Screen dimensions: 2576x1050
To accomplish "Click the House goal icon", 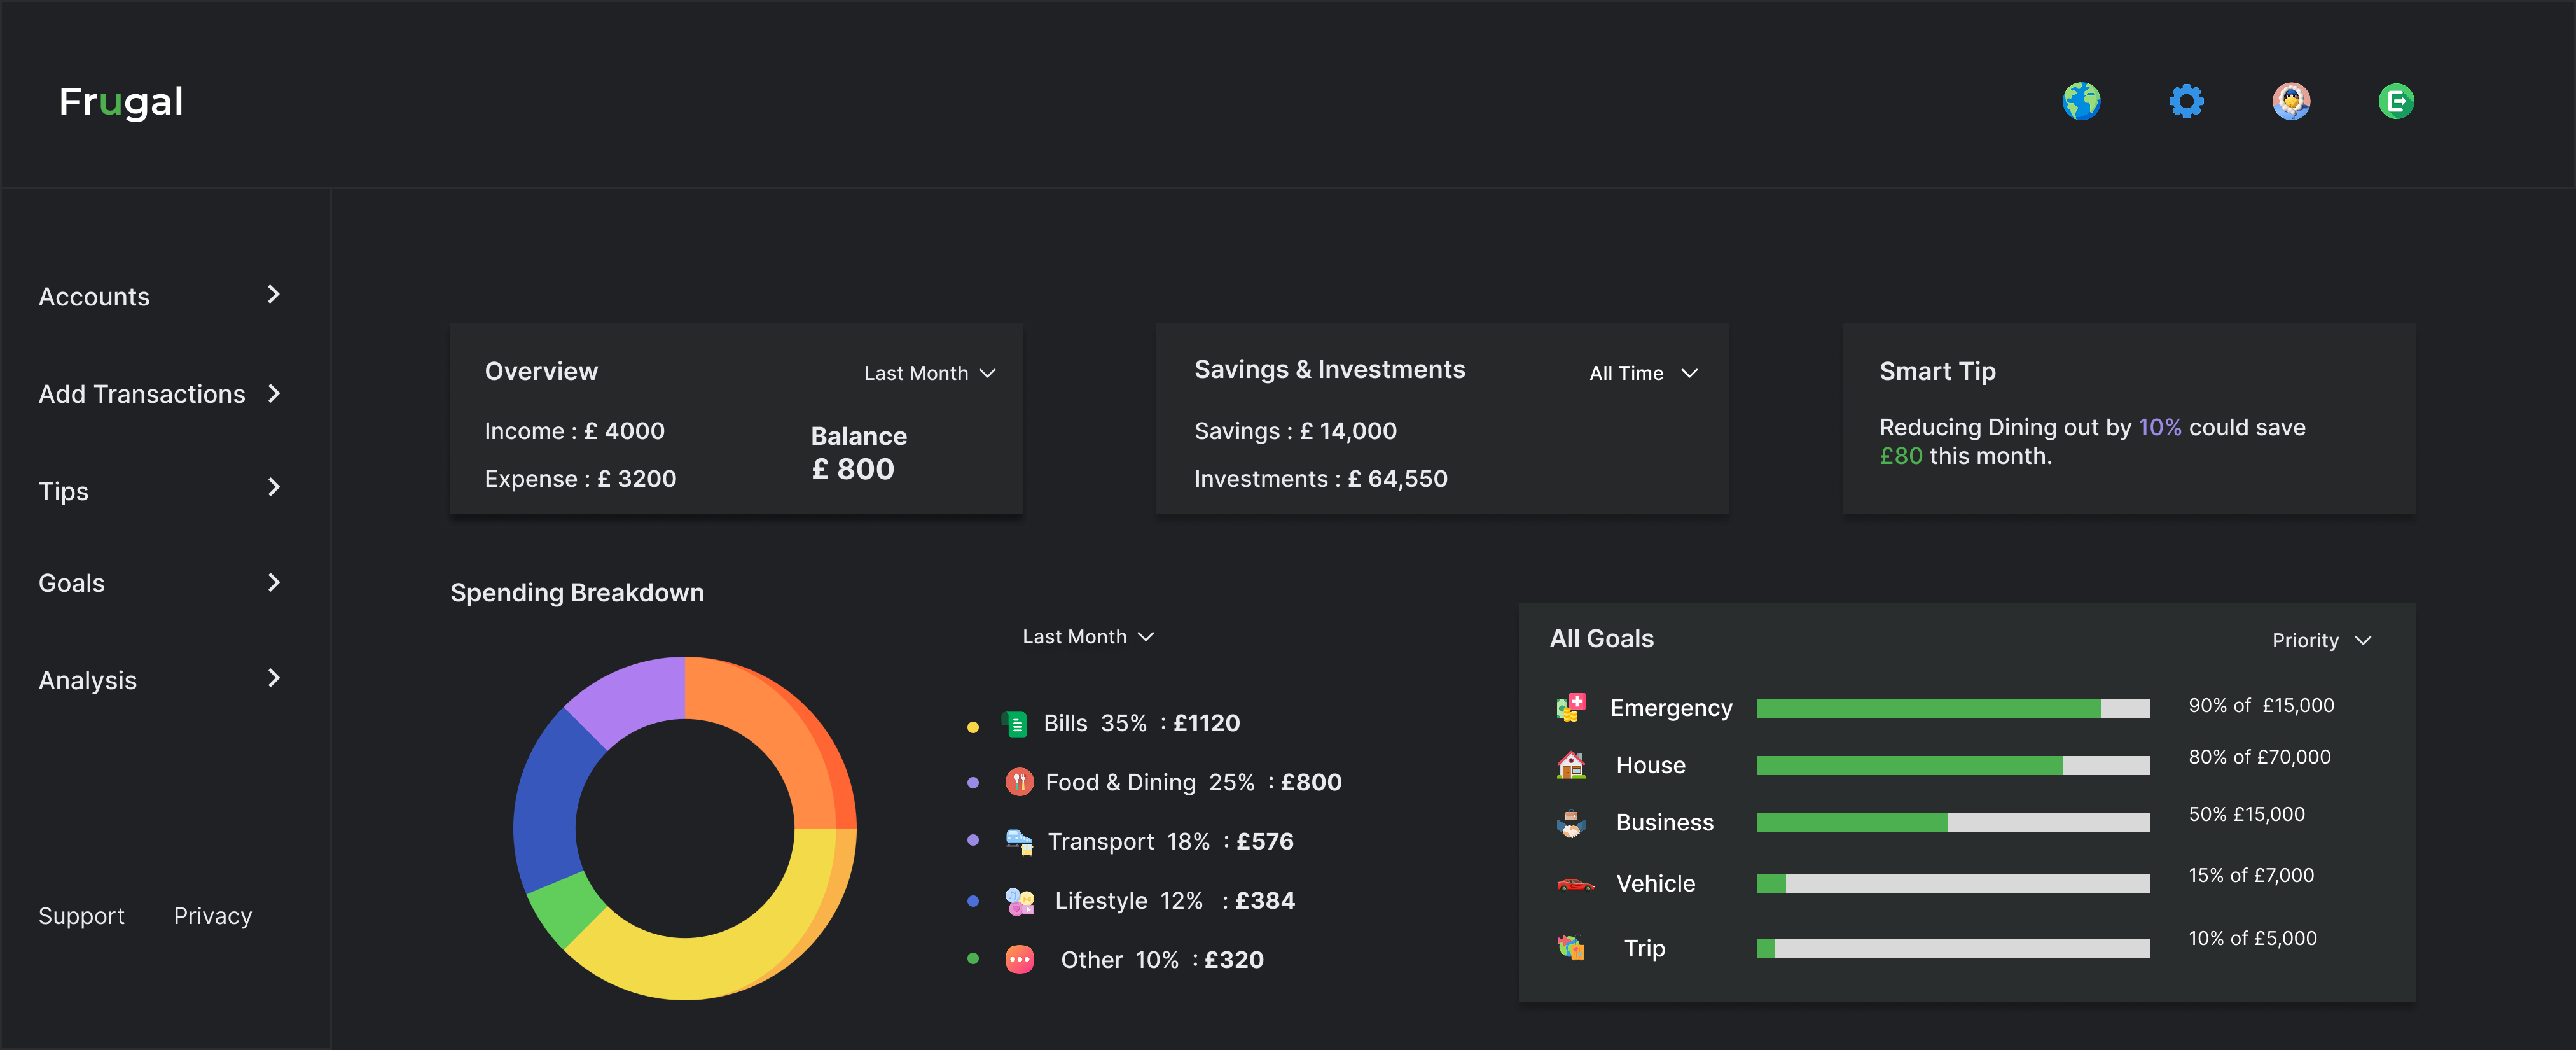I will click(1571, 765).
